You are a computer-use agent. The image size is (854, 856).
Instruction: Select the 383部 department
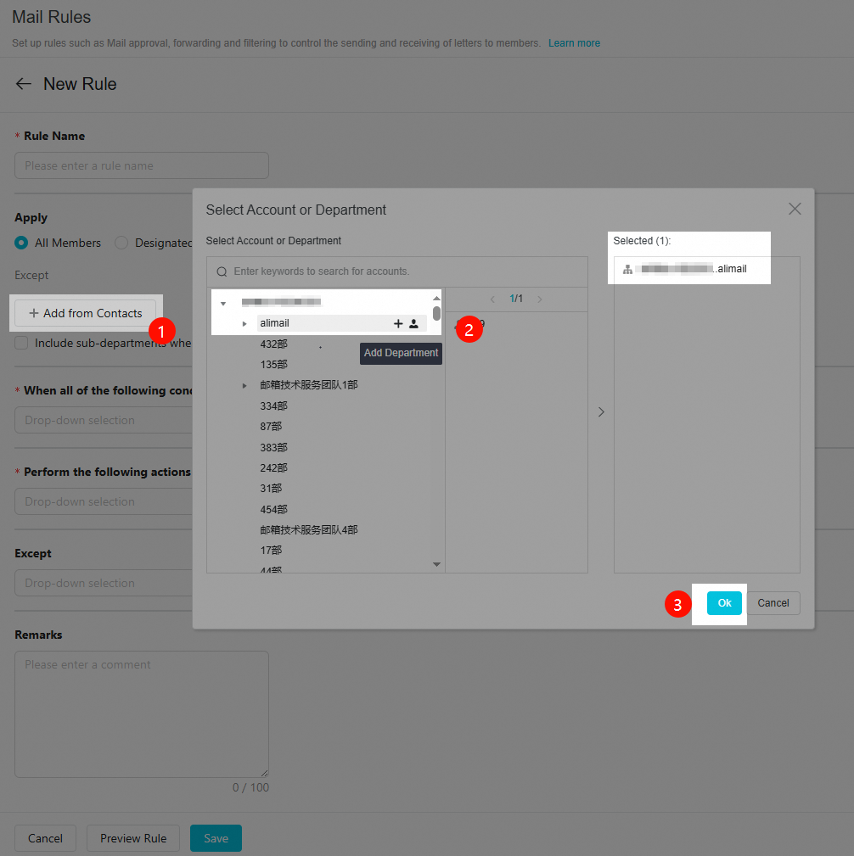coord(273,448)
